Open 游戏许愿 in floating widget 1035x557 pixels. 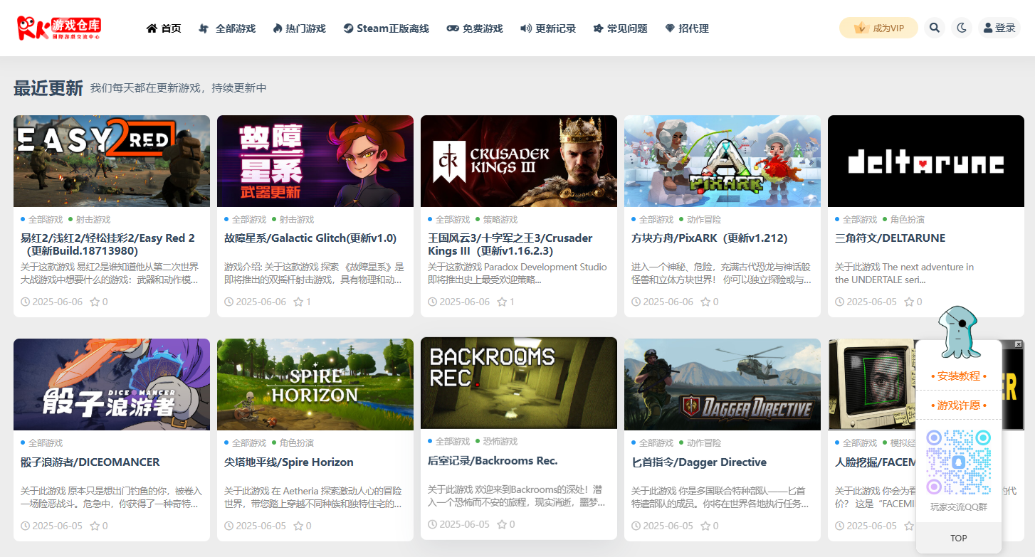point(958,405)
